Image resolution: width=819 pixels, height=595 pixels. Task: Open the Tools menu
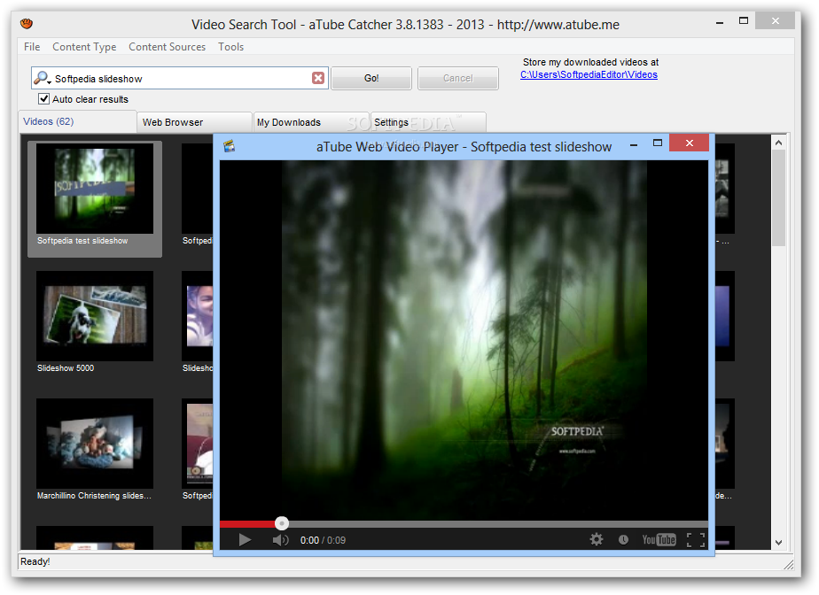(230, 46)
